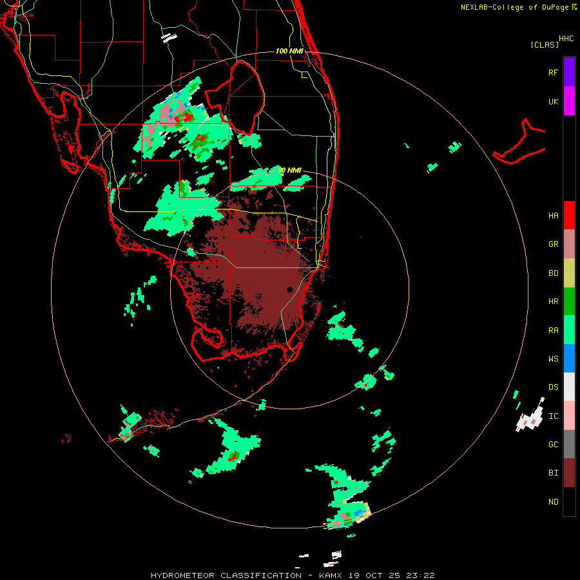Viewport: 580px width, 580px height.
Task: Click the RA legend label
Action: click(x=553, y=330)
